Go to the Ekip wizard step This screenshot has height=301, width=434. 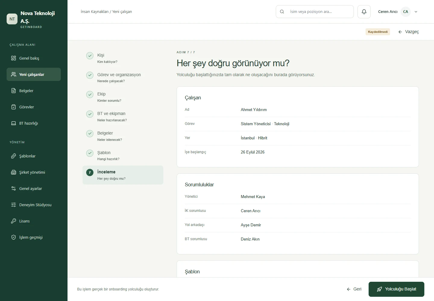[123, 97]
